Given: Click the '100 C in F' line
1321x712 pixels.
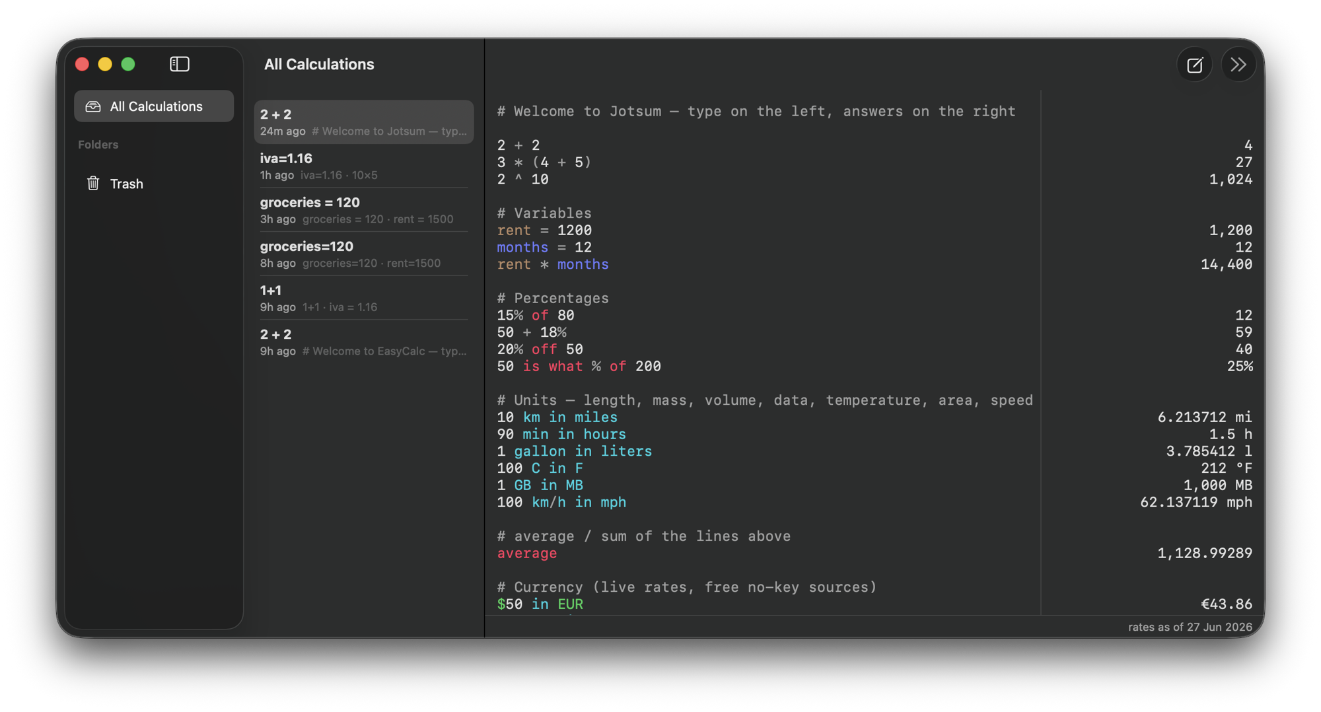Looking at the screenshot, I should (x=540, y=468).
